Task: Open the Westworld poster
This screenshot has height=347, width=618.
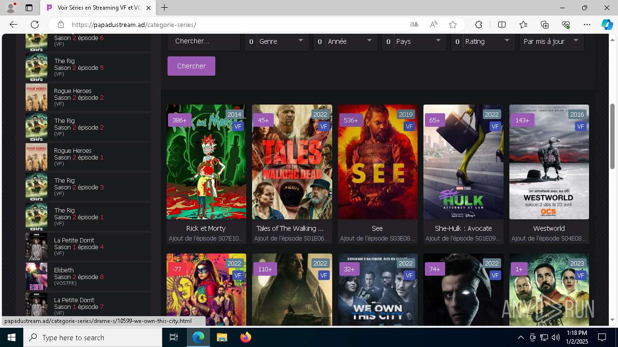Action: [549, 162]
